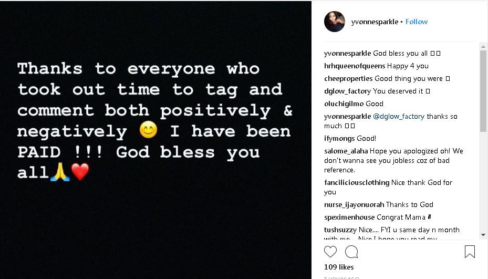Go to oluchigilmo's profile

click(x=344, y=104)
